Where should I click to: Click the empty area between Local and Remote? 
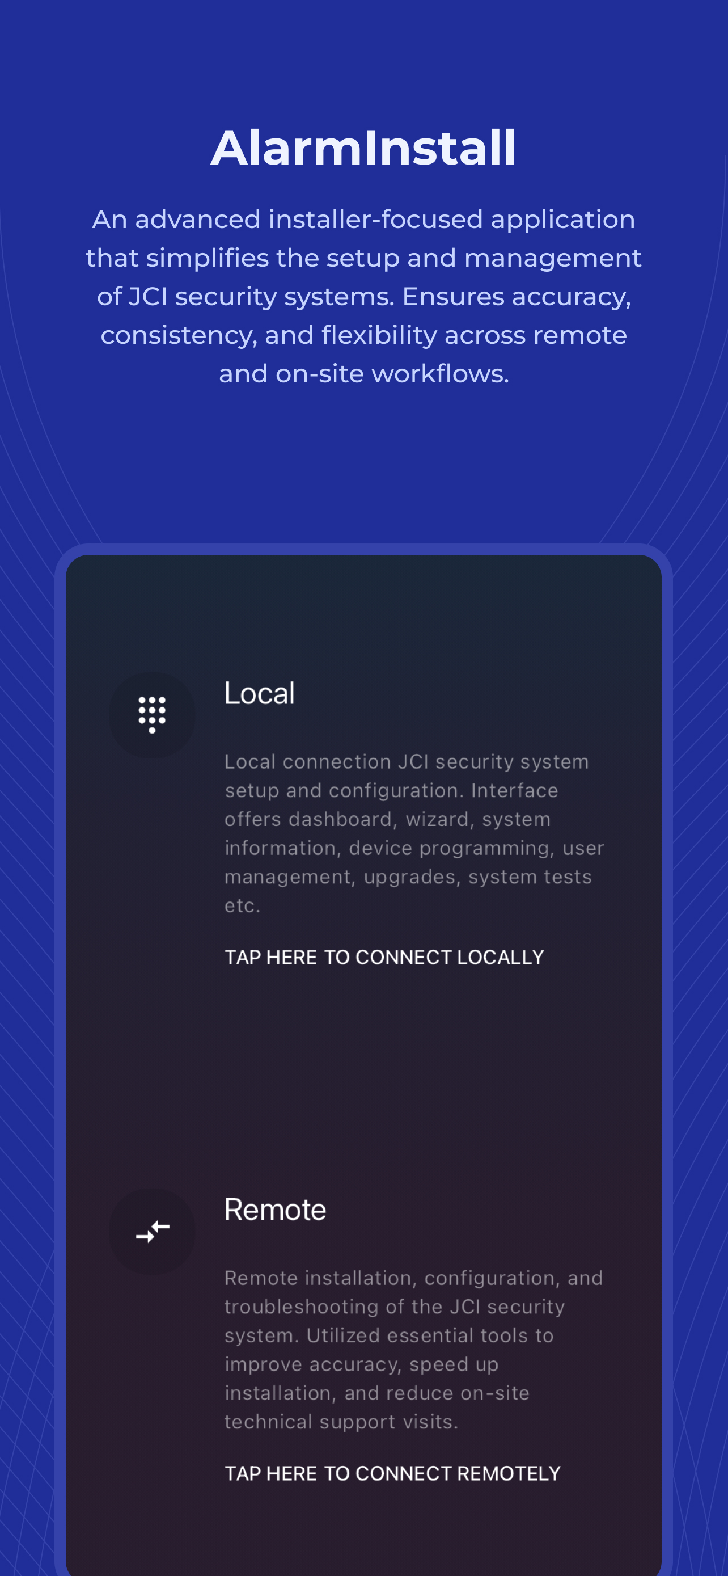(x=363, y=1077)
